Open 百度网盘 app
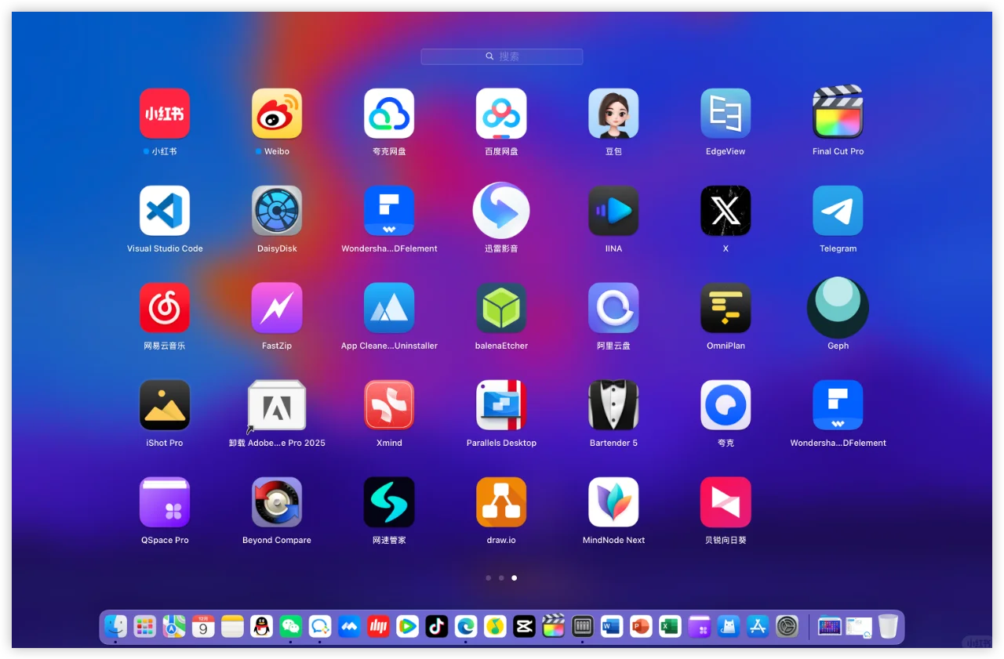Screen dimensions: 1004x659 (x=501, y=114)
